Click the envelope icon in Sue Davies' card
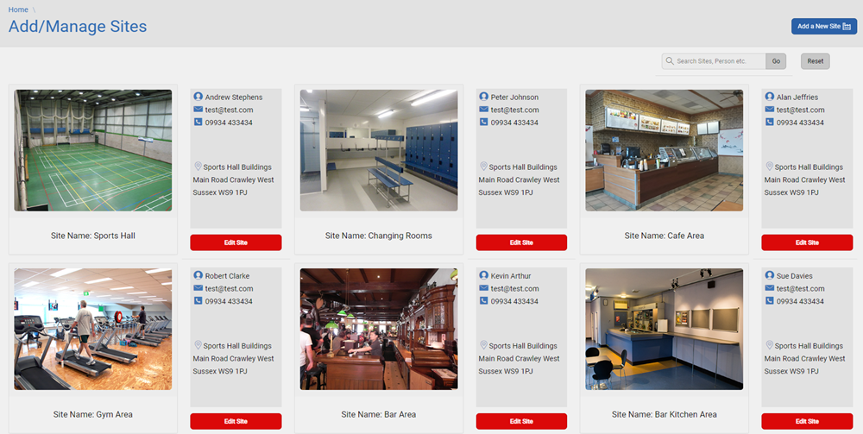 tap(770, 288)
